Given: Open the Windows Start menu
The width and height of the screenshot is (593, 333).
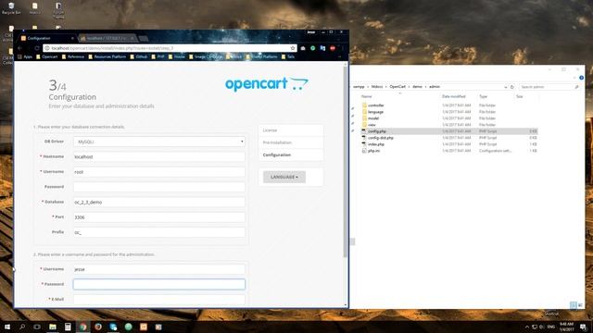Looking at the screenshot, I should pyautogui.click(x=7, y=327).
